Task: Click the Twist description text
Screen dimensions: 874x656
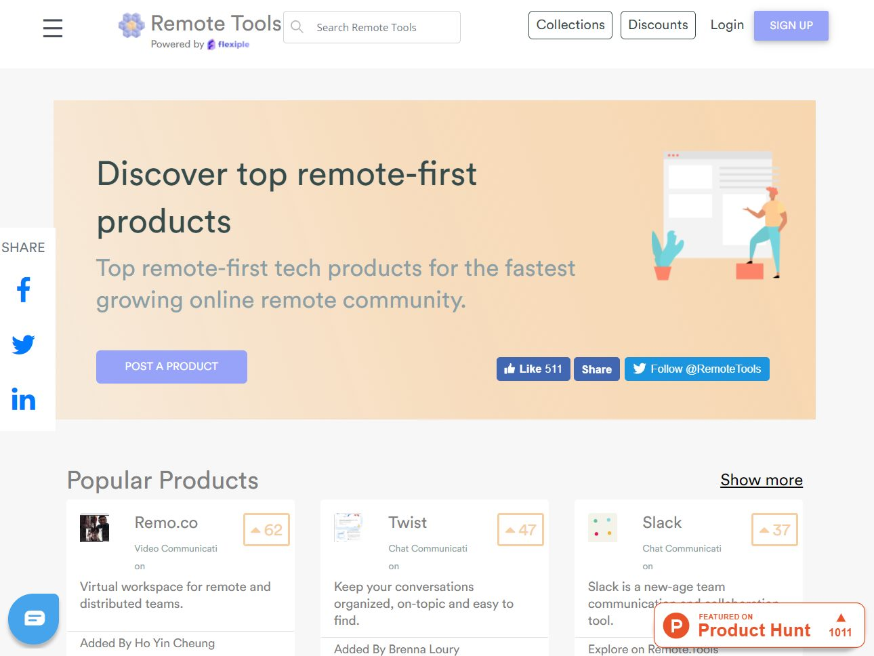Action: (x=424, y=603)
